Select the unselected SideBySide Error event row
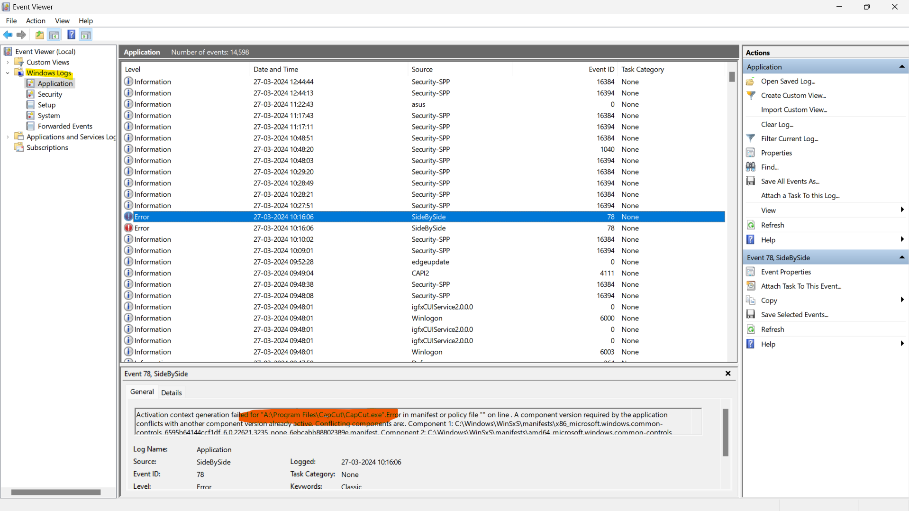 pyautogui.click(x=424, y=228)
